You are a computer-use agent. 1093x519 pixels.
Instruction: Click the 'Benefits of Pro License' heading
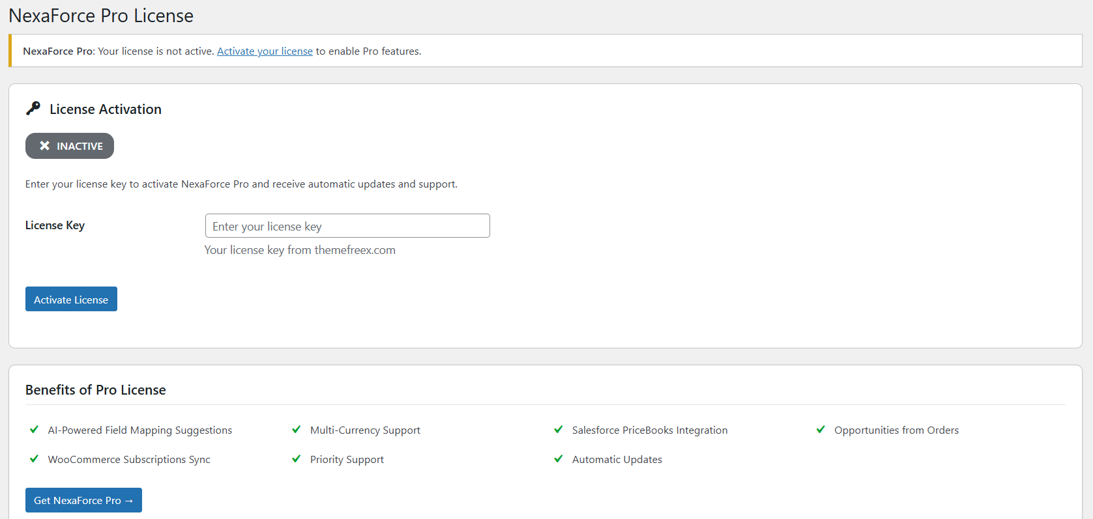point(96,390)
